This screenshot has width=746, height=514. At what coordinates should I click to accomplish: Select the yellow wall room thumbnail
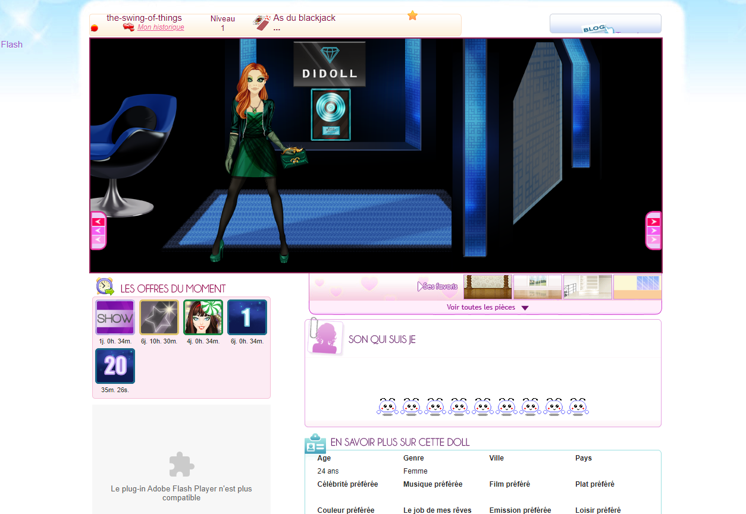pyautogui.click(x=637, y=287)
